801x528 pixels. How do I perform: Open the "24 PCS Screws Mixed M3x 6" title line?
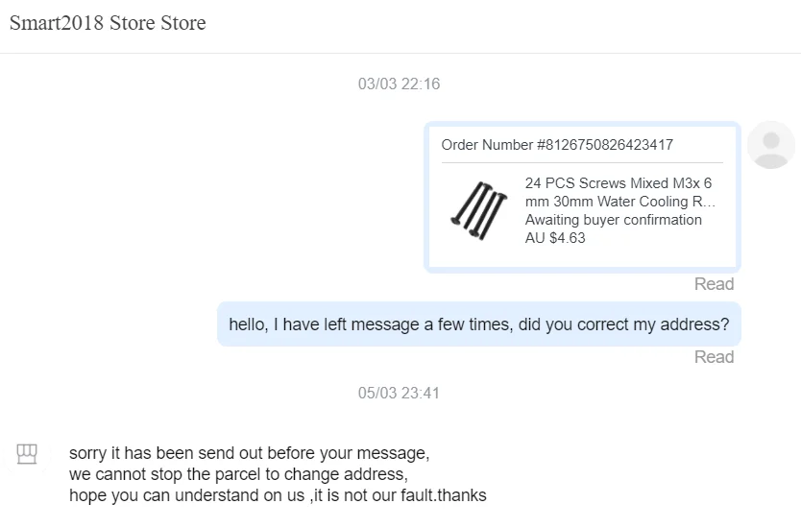(x=619, y=183)
